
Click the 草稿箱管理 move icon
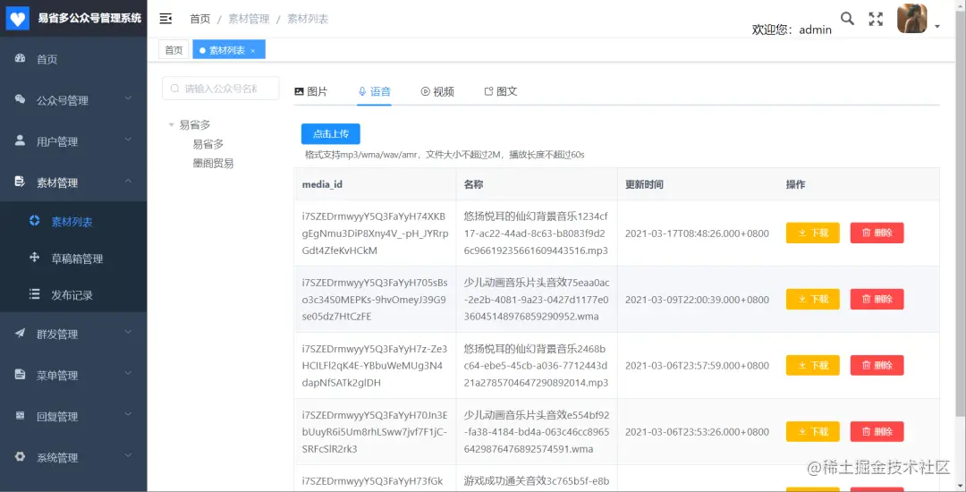35,258
